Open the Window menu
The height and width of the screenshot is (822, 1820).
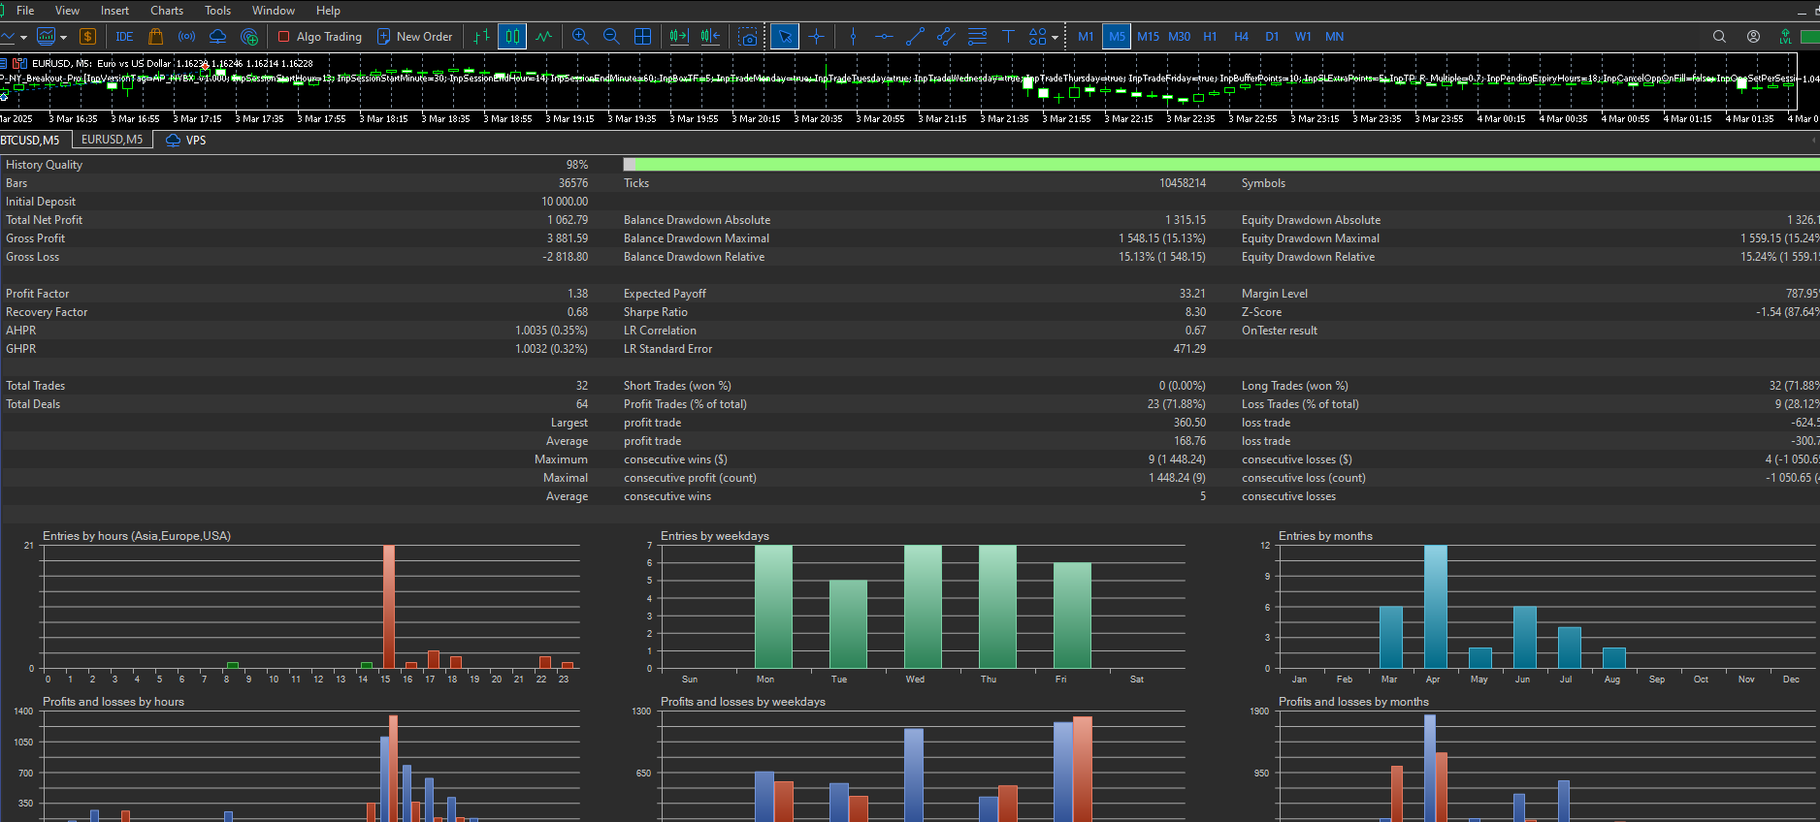click(x=274, y=11)
